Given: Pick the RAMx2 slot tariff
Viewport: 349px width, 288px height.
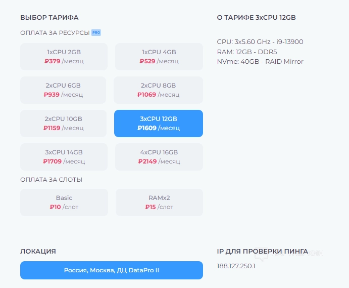Looking at the screenshot, I should point(159,202).
